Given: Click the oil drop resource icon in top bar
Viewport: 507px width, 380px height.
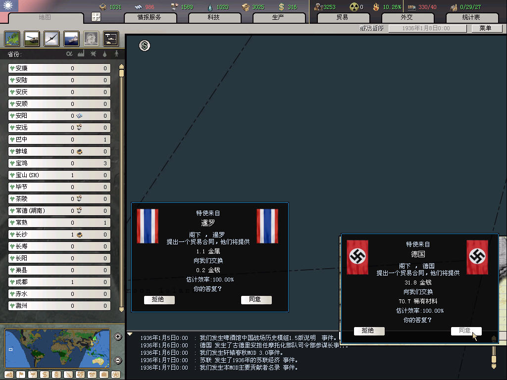Looking at the screenshot, I should pos(210,7).
